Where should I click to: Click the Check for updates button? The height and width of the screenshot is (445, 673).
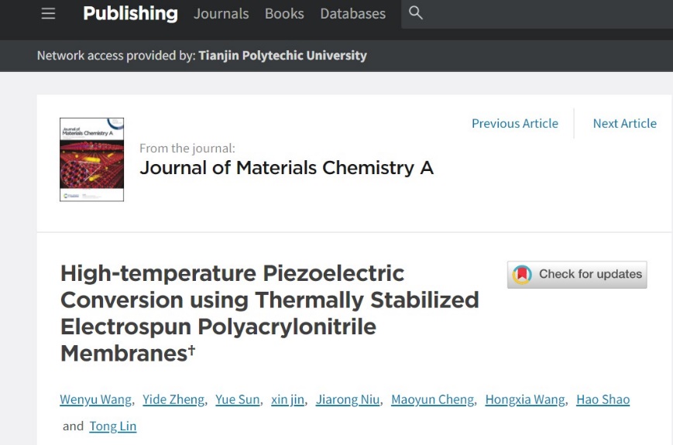[x=577, y=275]
